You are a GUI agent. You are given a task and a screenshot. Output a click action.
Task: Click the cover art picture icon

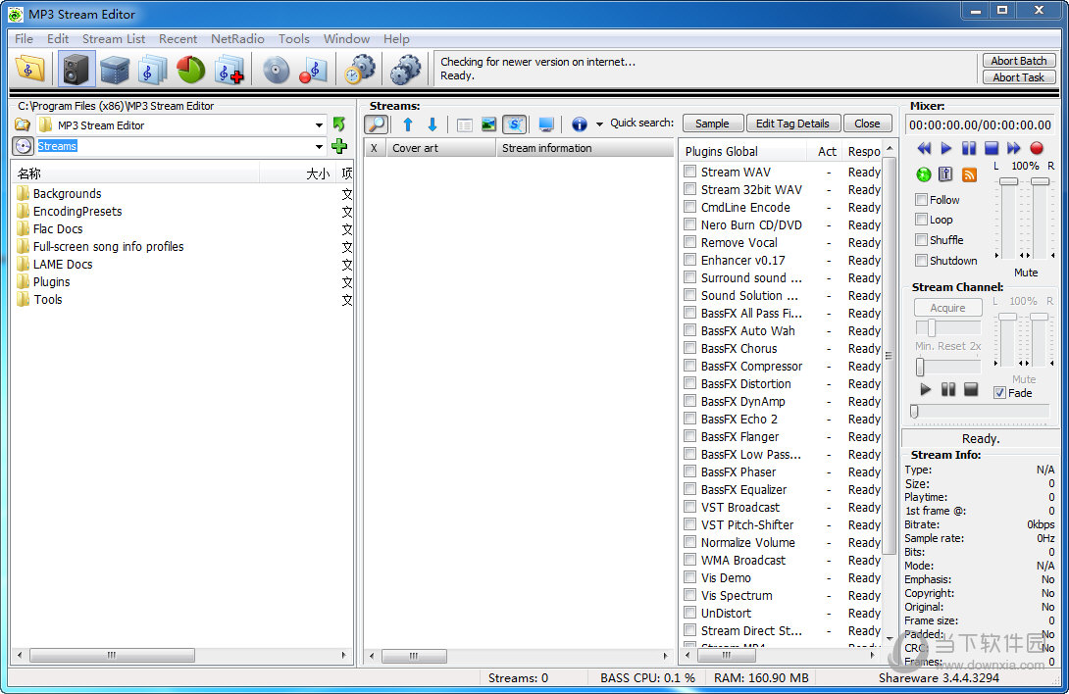coord(488,124)
